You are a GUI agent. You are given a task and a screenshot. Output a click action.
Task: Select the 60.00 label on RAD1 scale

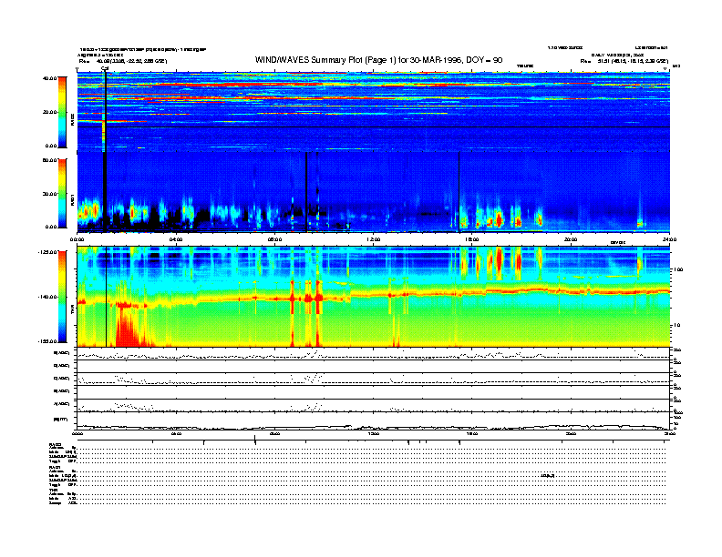click(x=49, y=160)
